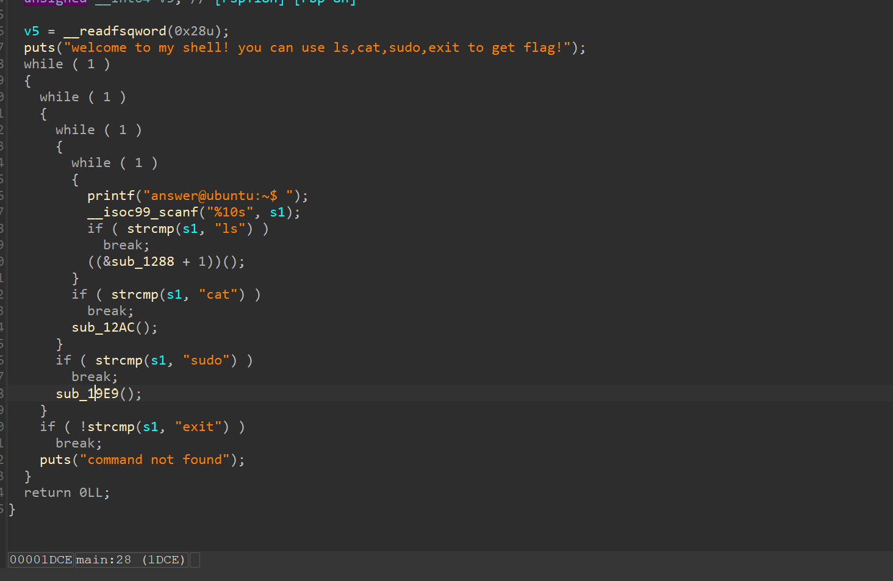Select the puts call printing welcome message

pos(40,48)
